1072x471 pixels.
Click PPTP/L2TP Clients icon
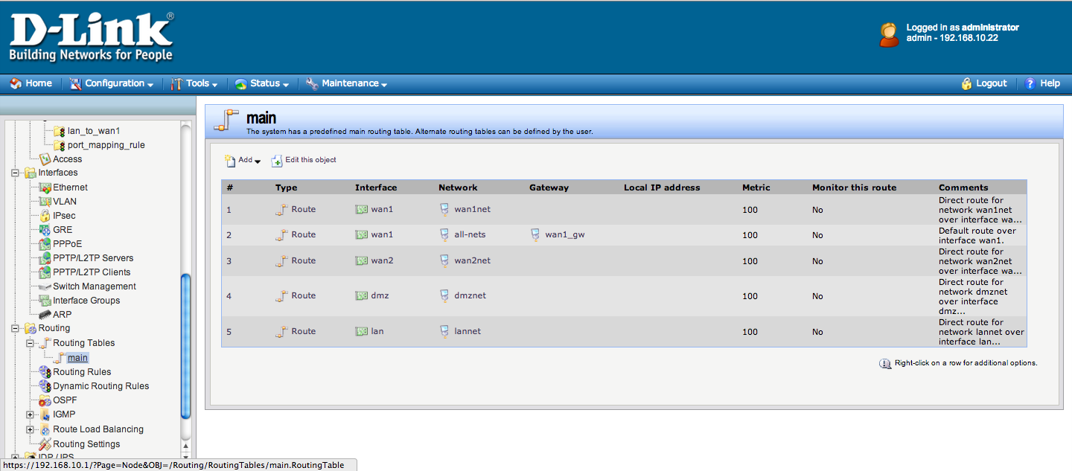(45, 272)
